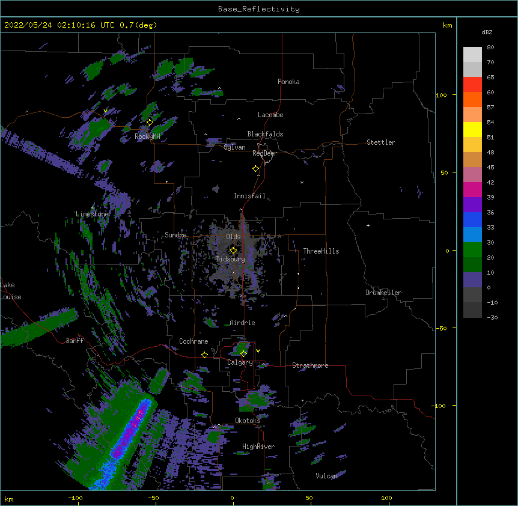Viewport: 518px width, 506px height.
Task: Pick the orange 57-60 dBZ legend swatch
Action: [x=472, y=99]
